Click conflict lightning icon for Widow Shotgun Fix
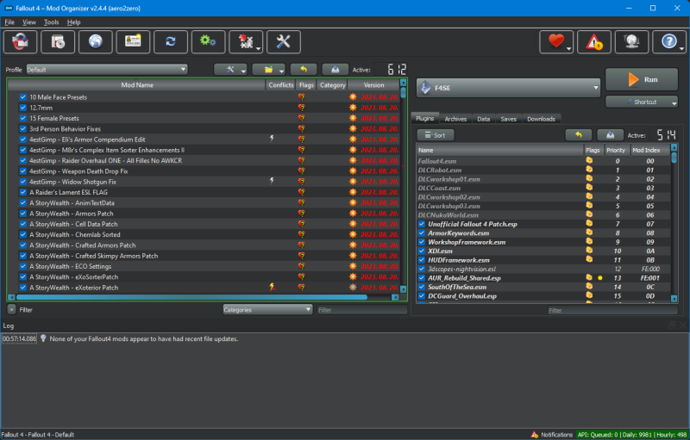Screen dimensions: 690x440 coord(272,182)
